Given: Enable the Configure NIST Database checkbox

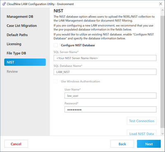Looking at the screenshot, I should (56, 45).
